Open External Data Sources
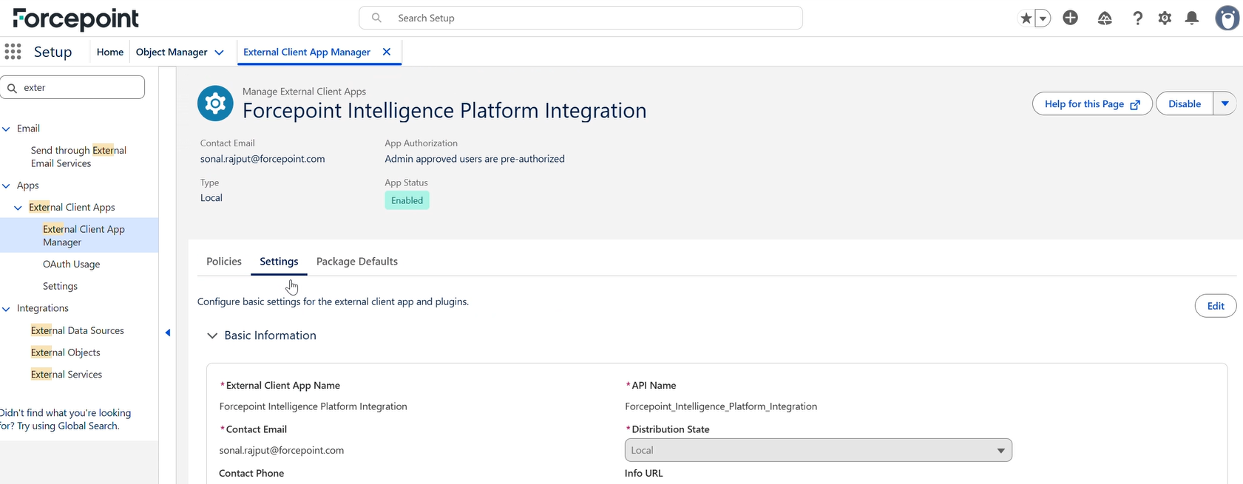The image size is (1243, 484). click(x=78, y=331)
